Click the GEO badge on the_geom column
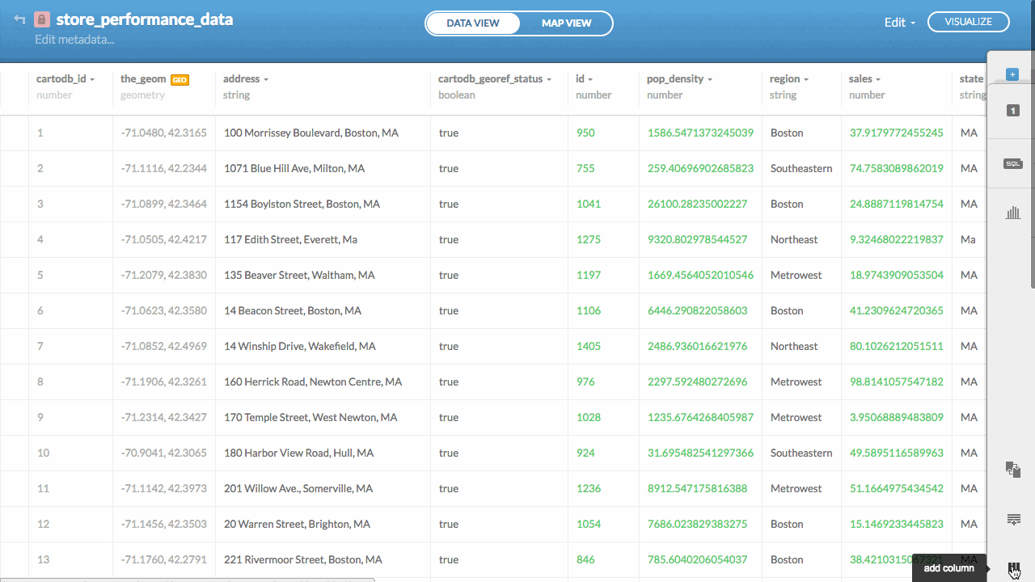This screenshot has height=582, width=1035. click(x=181, y=78)
